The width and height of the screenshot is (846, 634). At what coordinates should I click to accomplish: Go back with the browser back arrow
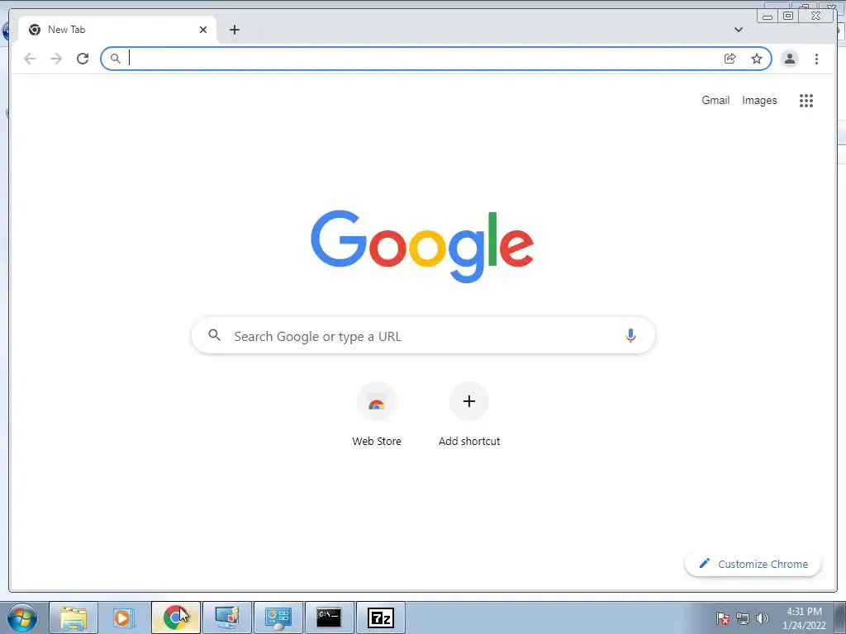(30, 59)
